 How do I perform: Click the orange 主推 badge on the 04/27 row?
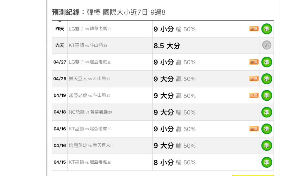[254, 62]
